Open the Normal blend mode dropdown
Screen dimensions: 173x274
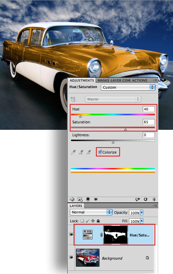(91, 212)
